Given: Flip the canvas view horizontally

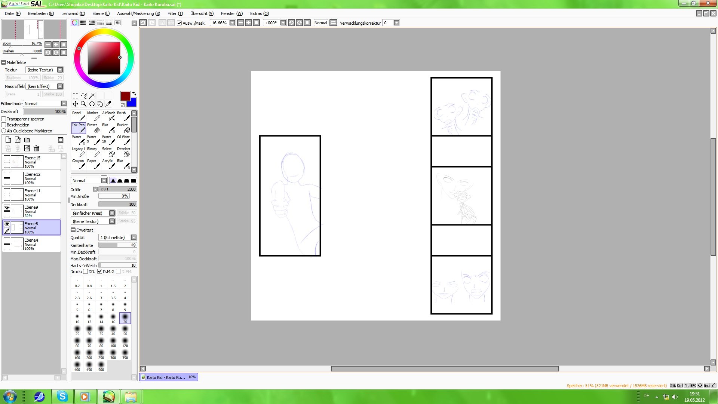Looking at the screenshot, I should 334,23.
